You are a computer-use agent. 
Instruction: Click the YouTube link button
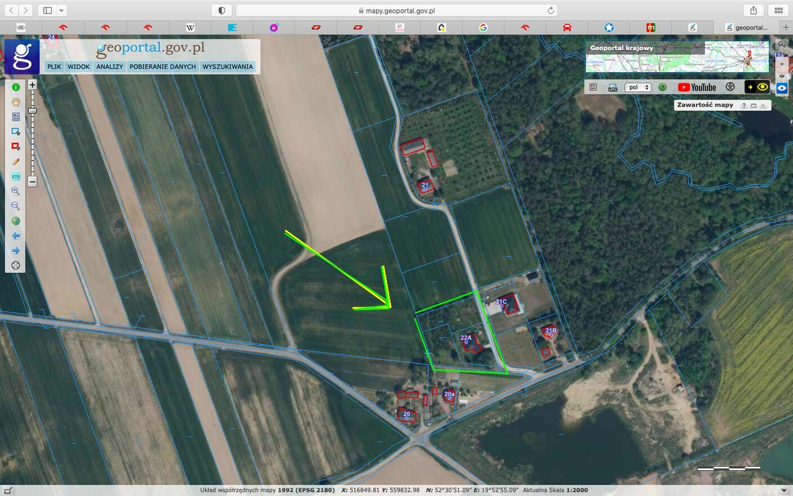[697, 87]
